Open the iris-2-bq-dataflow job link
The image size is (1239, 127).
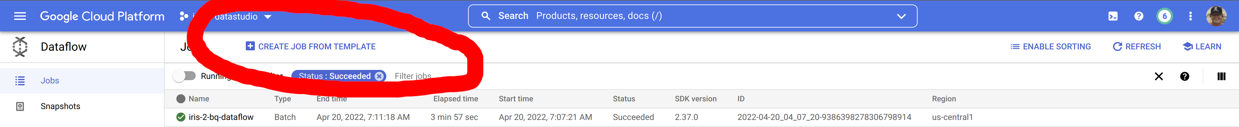coord(221,117)
